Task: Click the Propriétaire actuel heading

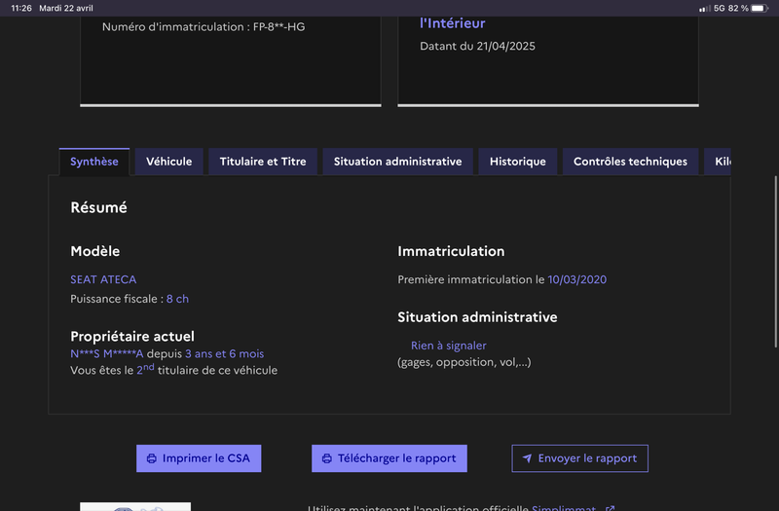Action: click(132, 337)
